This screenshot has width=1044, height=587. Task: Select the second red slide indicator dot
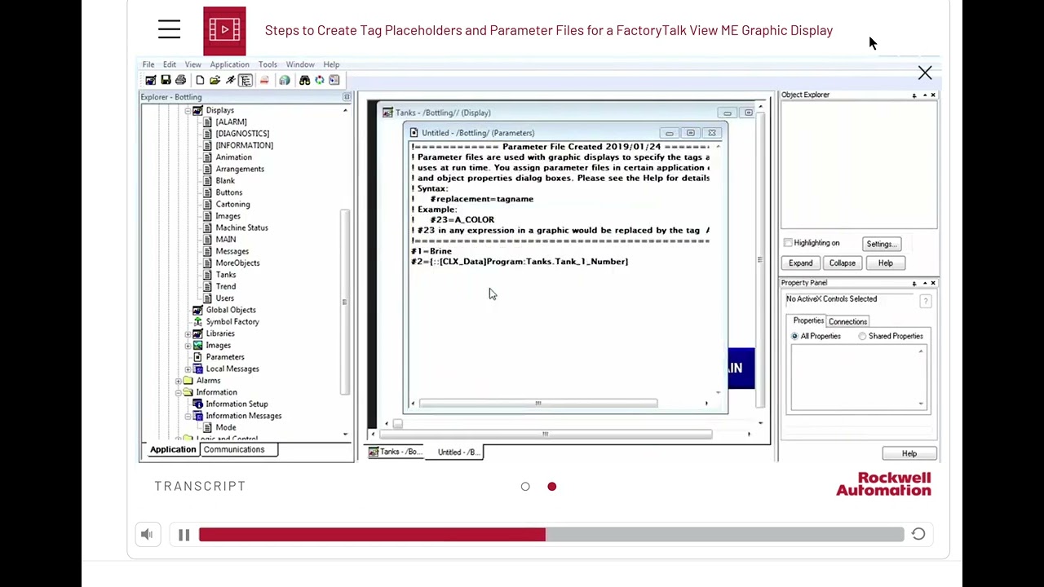point(552,487)
